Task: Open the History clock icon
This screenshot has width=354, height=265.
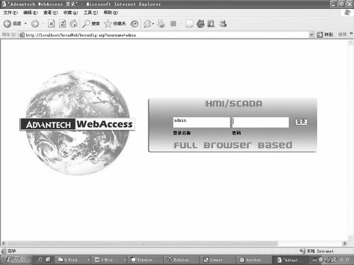Action: 134,23
